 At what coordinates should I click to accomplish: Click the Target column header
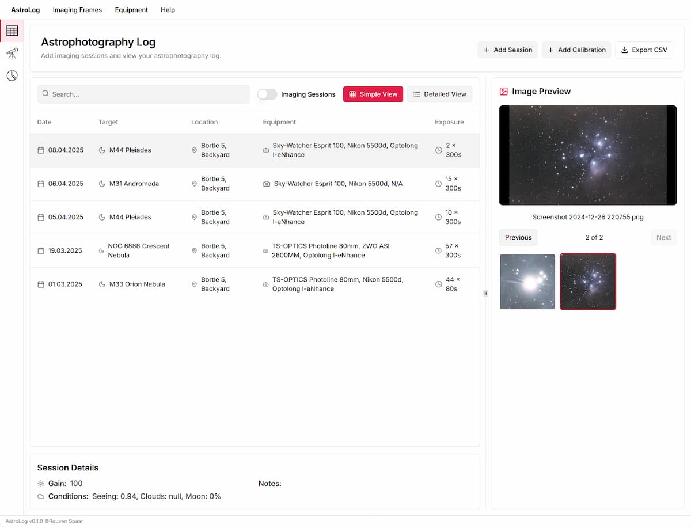click(x=108, y=122)
